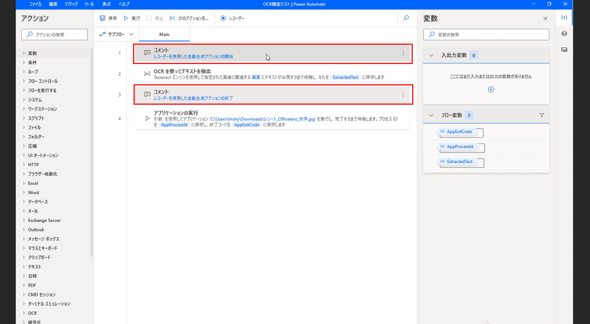Viewport: 590px width, 324px height.
Task: Select the {x} variables panel icon
Action: [x=564, y=17]
